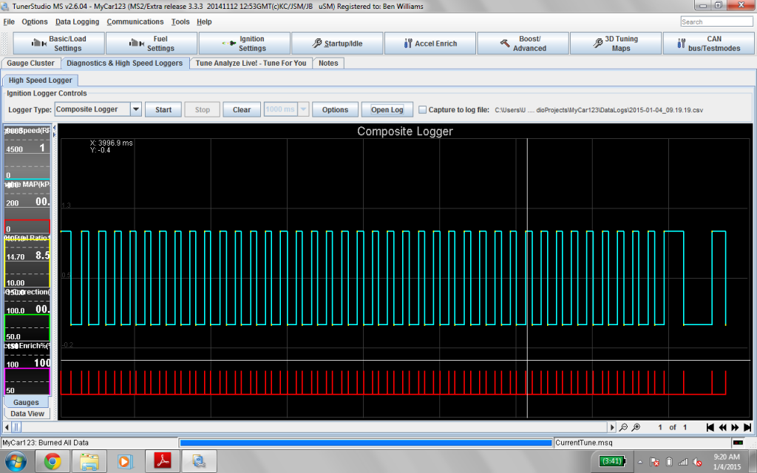Go to the previous log page
Screen dimensions: 757x473
[723, 427]
